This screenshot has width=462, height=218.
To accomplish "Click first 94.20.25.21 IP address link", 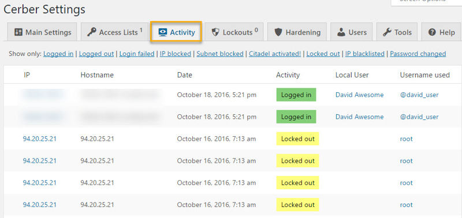I will (39, 139).
